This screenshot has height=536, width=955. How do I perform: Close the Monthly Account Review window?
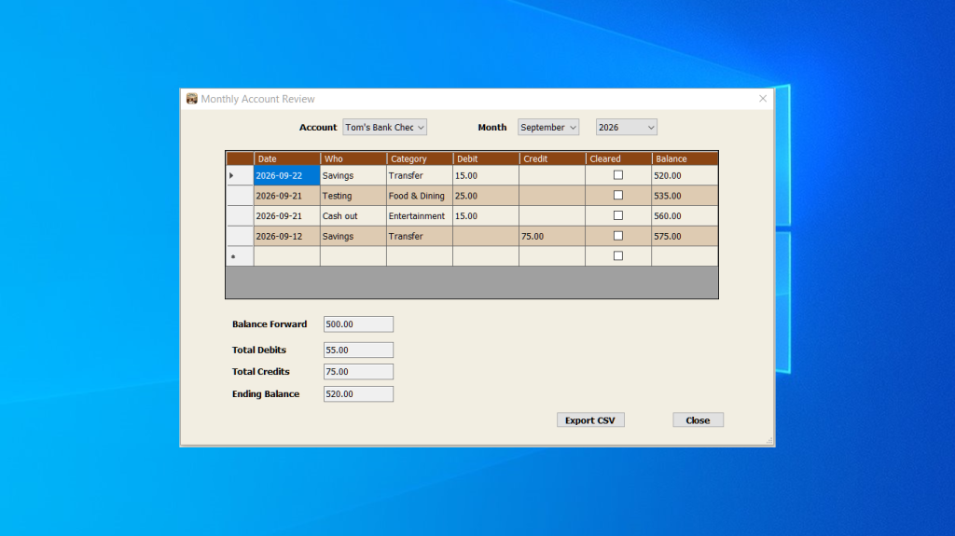click(763, 99)
